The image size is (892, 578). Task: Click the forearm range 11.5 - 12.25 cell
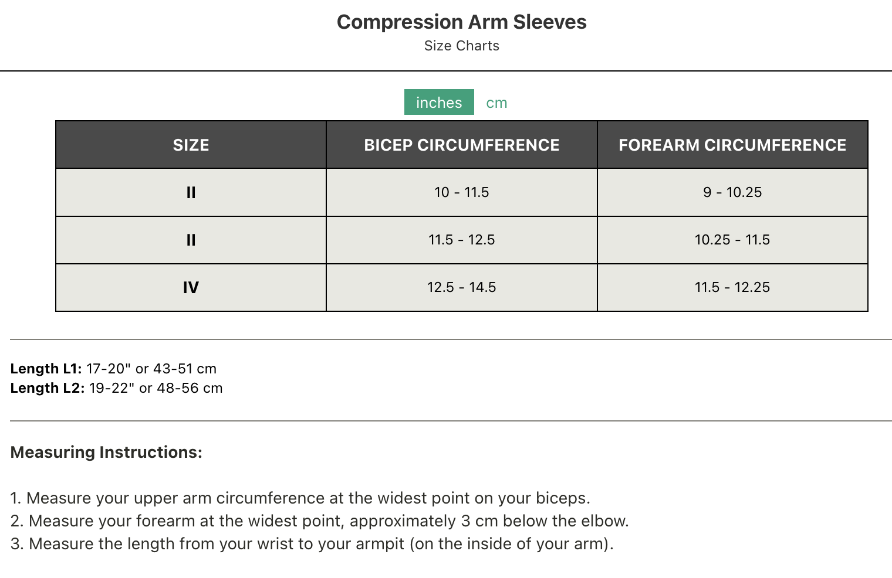732,287
